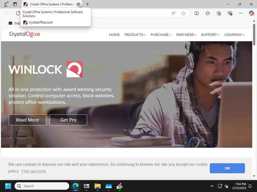Launch the Copilot sidebar icon
Image resolution: width=257 pixels, height=192 pixels.
coord(251,13)
